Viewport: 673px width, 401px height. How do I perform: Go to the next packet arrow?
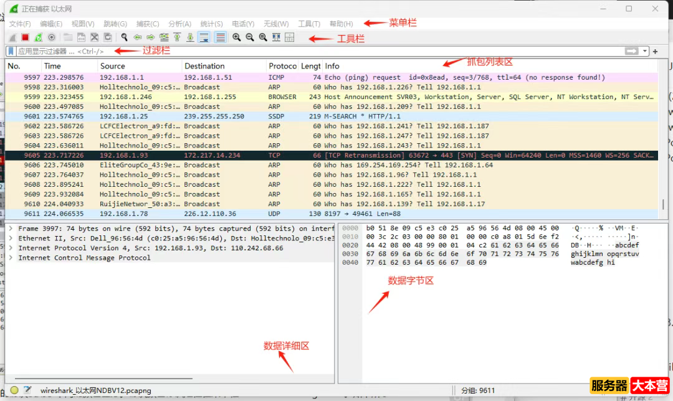pyautogui.click(x=151, y=38)
